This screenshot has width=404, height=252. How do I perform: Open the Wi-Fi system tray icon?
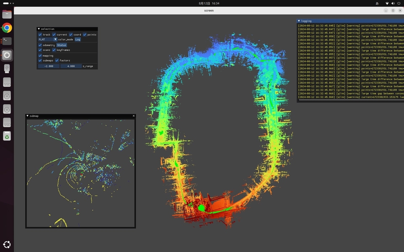pos(387,3)
